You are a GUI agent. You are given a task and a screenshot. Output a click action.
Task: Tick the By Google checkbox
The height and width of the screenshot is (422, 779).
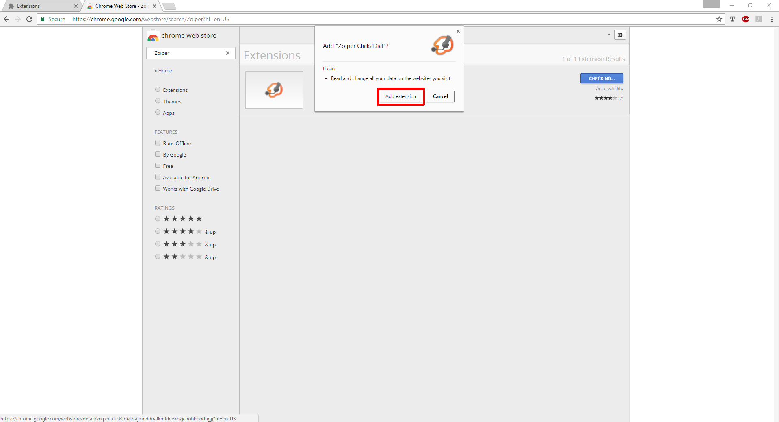(158, 154)
